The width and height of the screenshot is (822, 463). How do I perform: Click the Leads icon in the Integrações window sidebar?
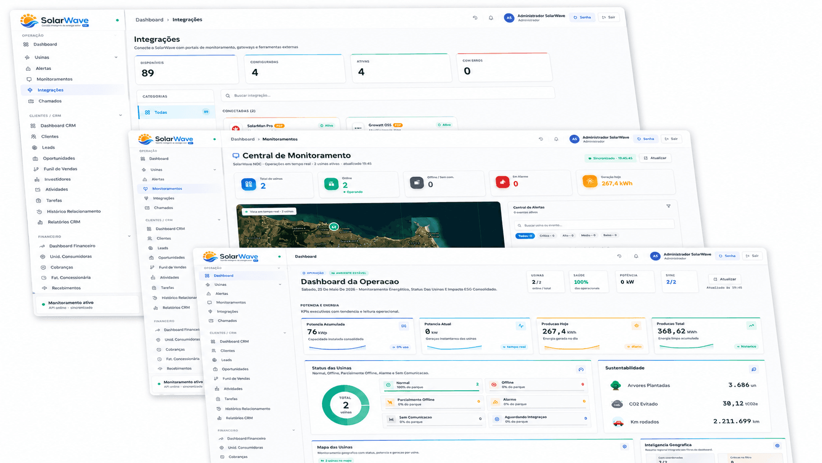34,148
